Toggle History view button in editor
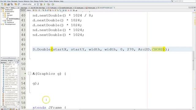 pyautogui.click(x=29, y=10)
